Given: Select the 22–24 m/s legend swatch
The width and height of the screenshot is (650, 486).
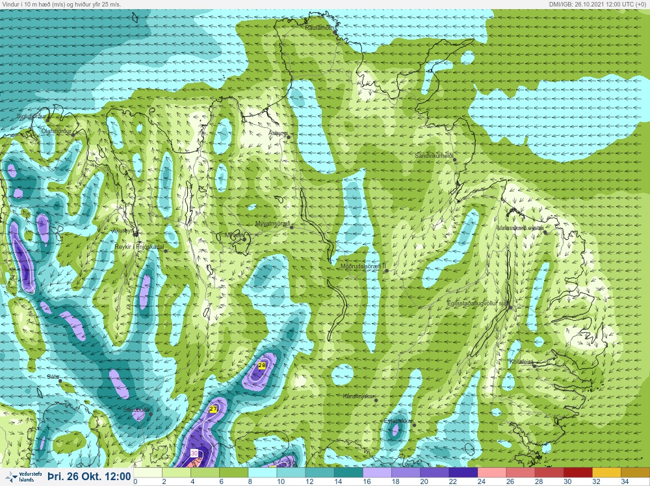Looking at the screenshot, I should 463,473.
